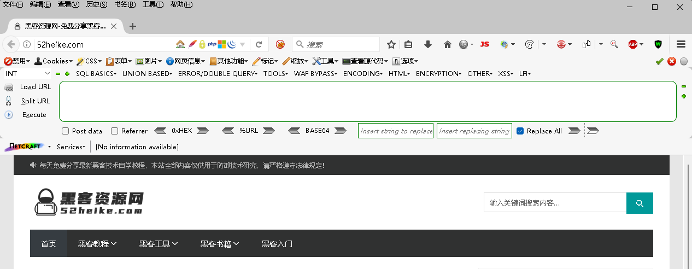Viewport: 692px width, 269px height.
Task: Click the site info icon before 52heike.com
Action: [26, 44]
